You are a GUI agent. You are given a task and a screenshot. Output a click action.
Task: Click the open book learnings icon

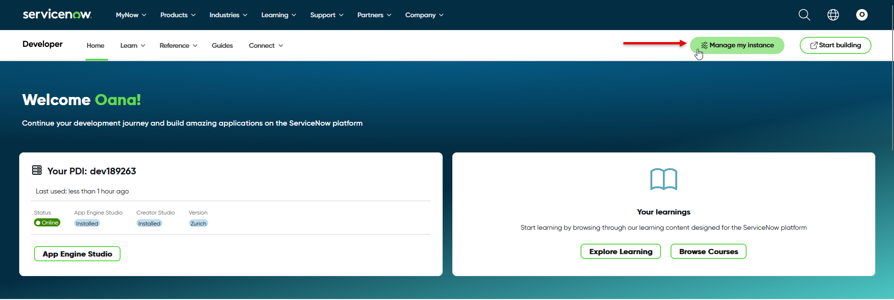(663, 180)
